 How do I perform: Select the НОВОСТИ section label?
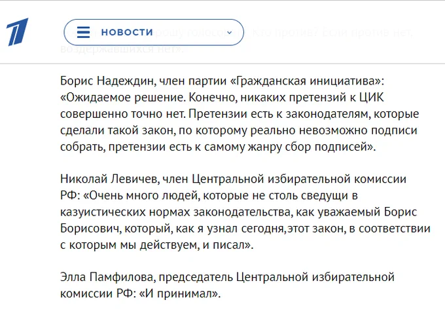(x=127, y=32)
